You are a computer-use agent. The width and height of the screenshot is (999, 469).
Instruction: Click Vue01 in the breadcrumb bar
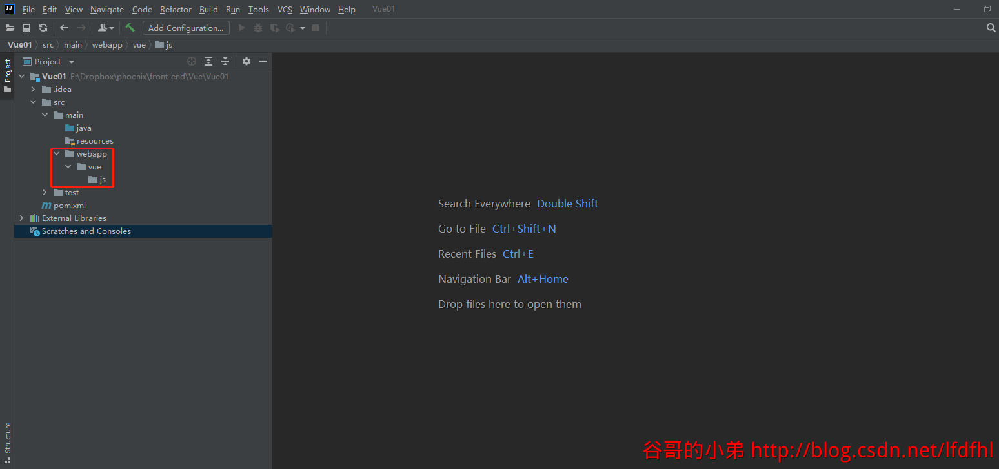19,45
